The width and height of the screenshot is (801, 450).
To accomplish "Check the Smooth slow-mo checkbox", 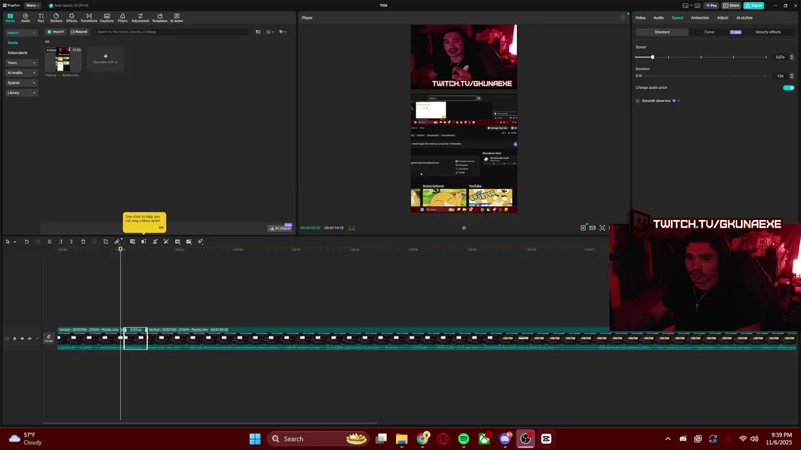I will point(638,101).
